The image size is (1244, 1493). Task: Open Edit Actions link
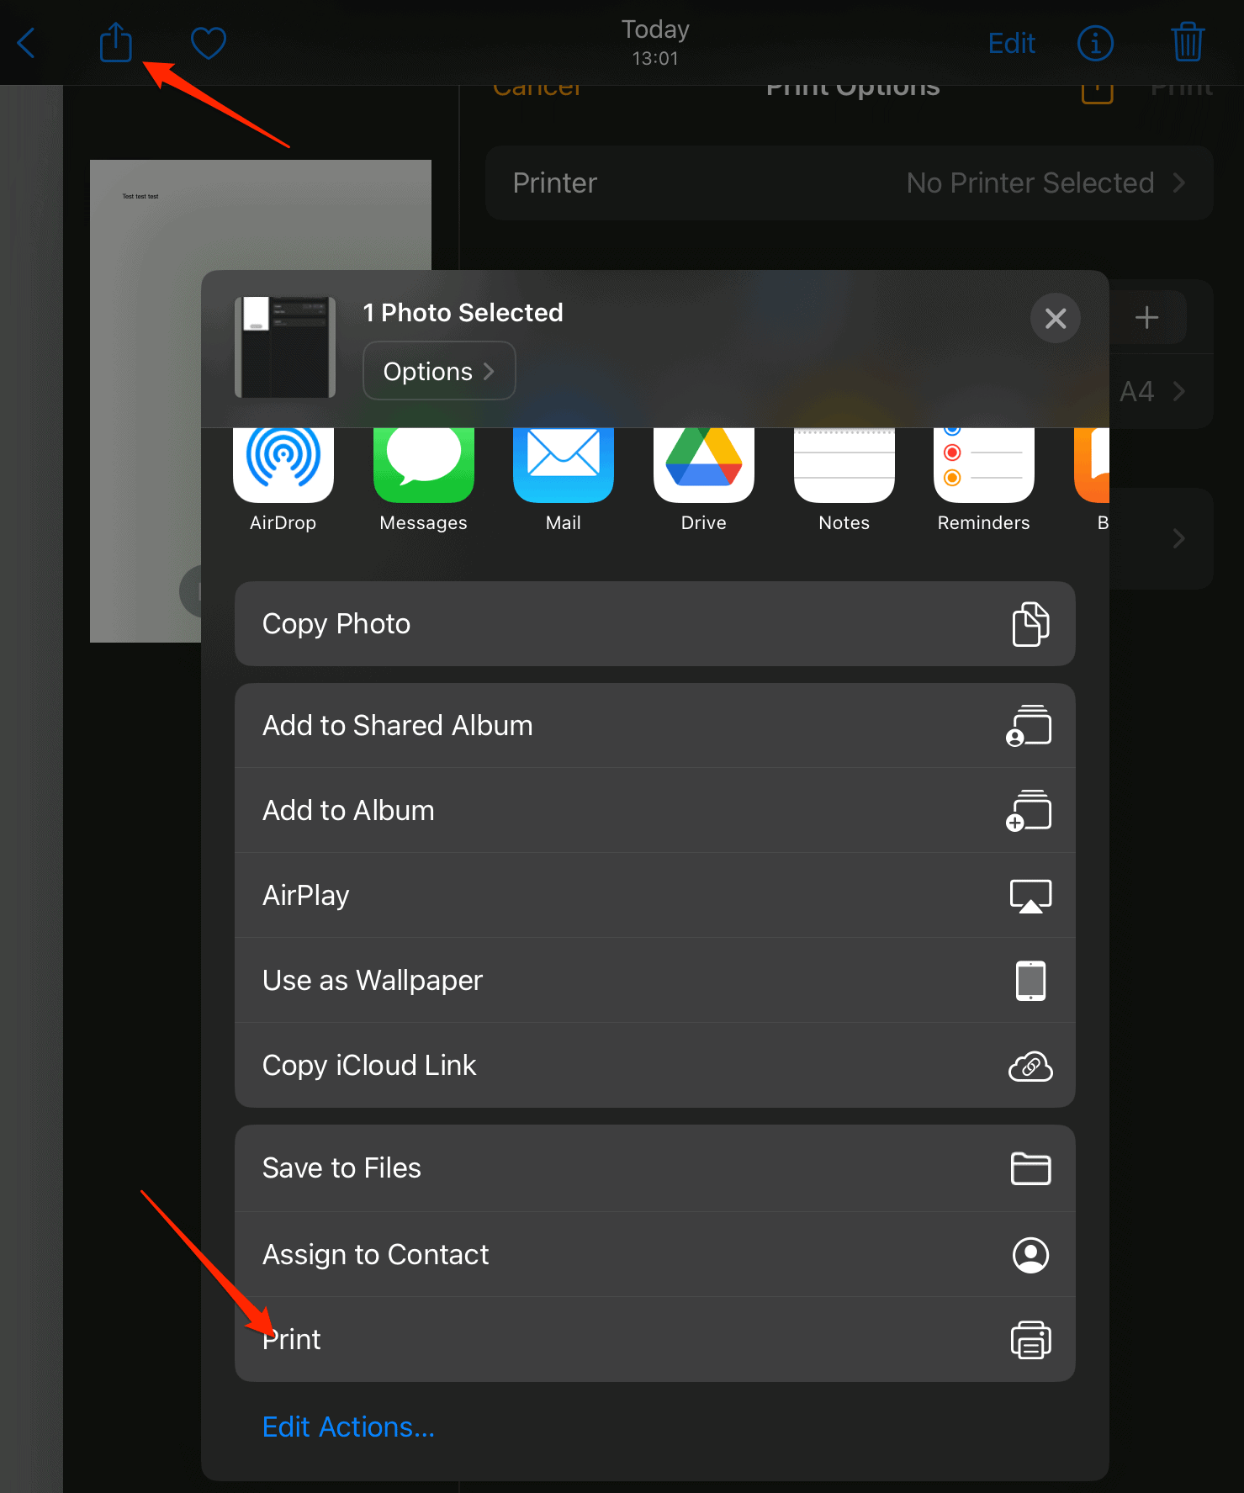(348, 1427)
